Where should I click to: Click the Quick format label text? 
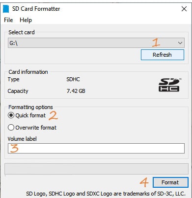pos(30,115)
